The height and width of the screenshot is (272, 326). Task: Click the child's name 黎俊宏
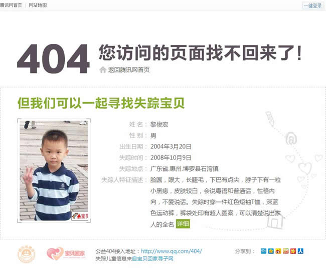click(x=159, y=124)
